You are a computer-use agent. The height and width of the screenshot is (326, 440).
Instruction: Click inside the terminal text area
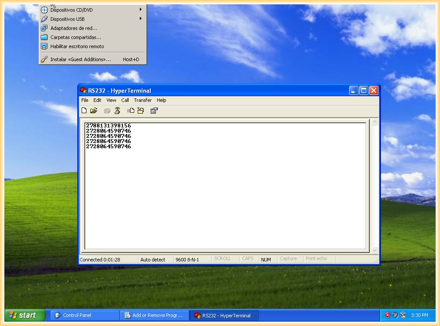point(225,195)
